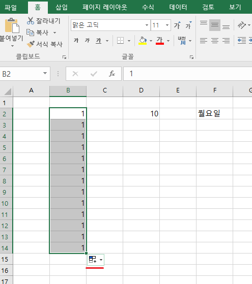252x284 pixels.
Task: Decrease font size with smaller 가 icon
Action: click(x=188, y=25)
